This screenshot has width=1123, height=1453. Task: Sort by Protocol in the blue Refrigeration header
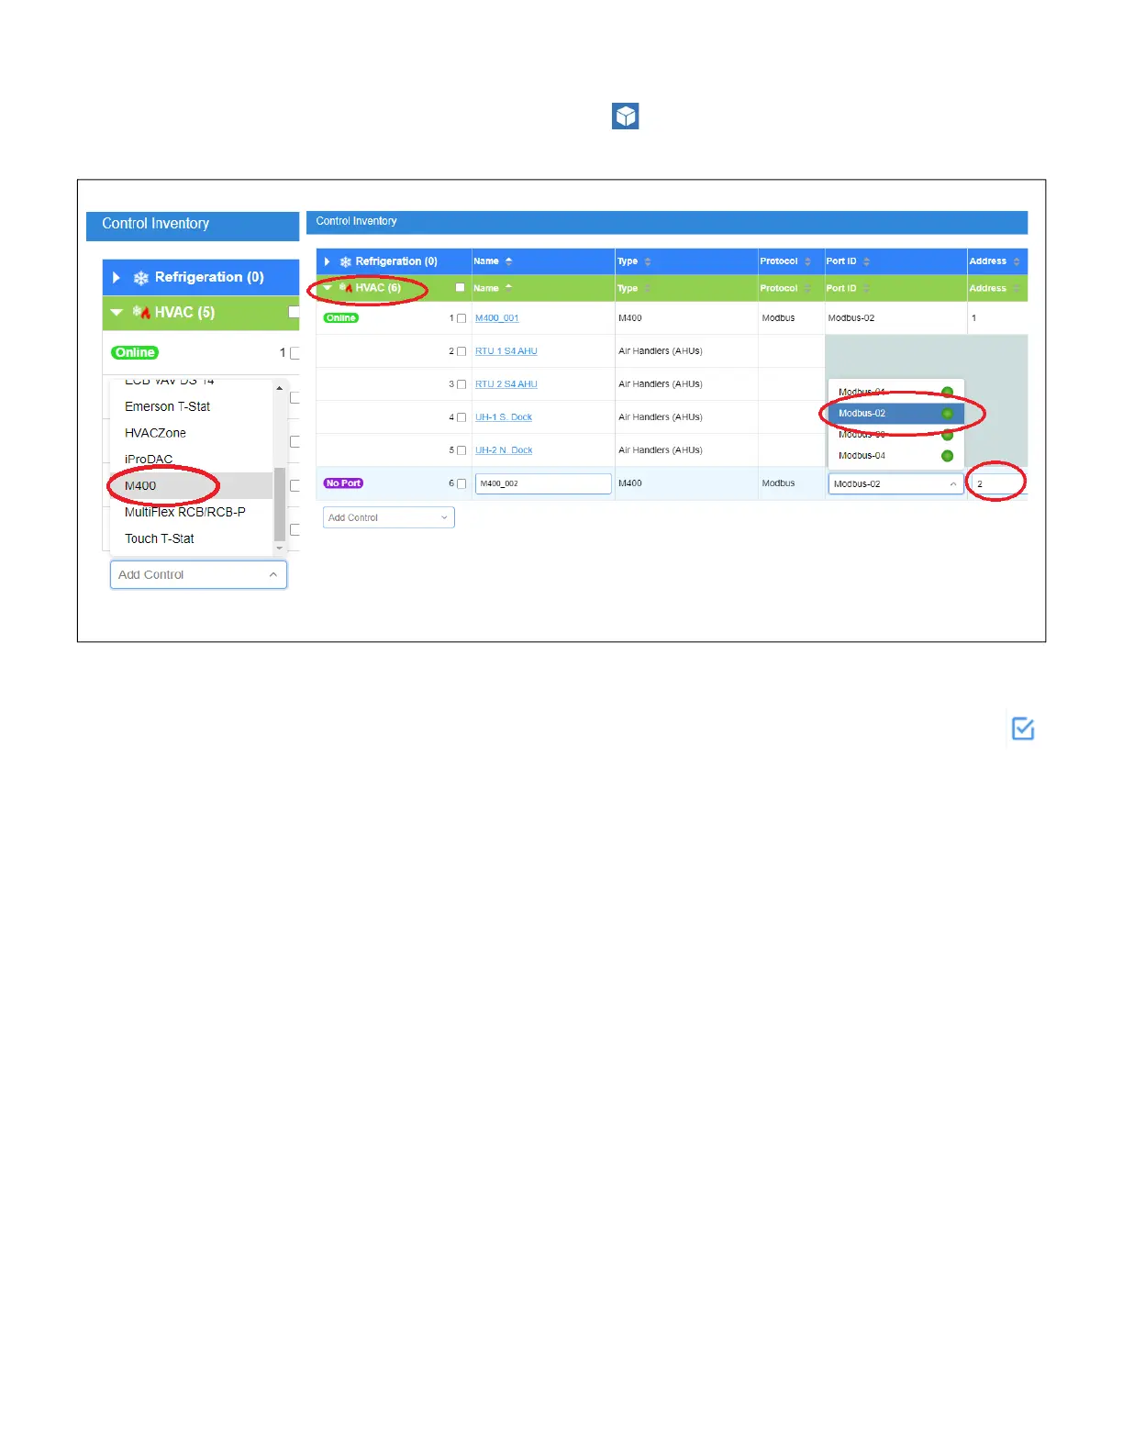point(808,261)
